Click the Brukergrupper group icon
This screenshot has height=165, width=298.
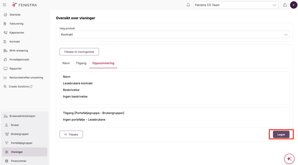(7, 134)
